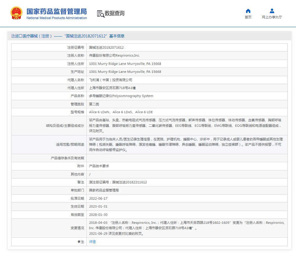Screen dimensions: 296x253
Task: Click the 代理人名称 row label
Action: [76, 80]
